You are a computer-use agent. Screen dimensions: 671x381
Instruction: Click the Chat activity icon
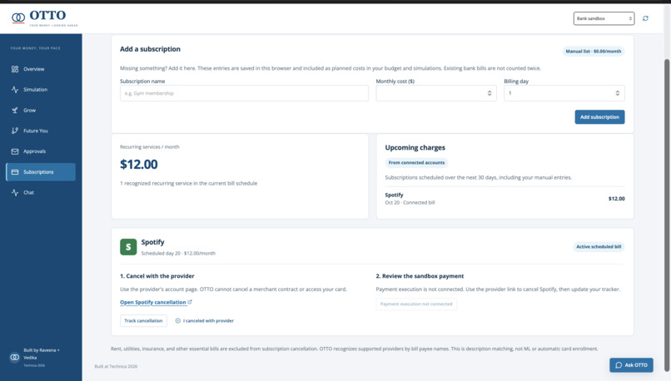pos(15,192)
